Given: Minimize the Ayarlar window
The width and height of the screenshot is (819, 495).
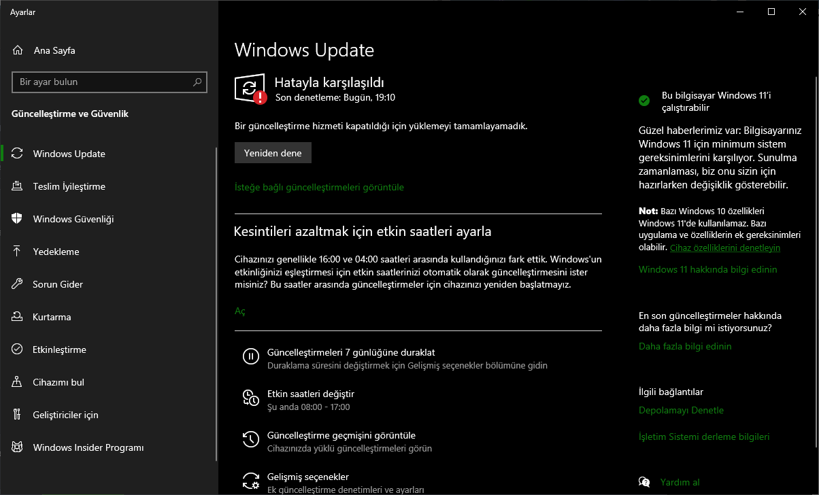Looking at the screenshot, I should [x=740, y=12].
